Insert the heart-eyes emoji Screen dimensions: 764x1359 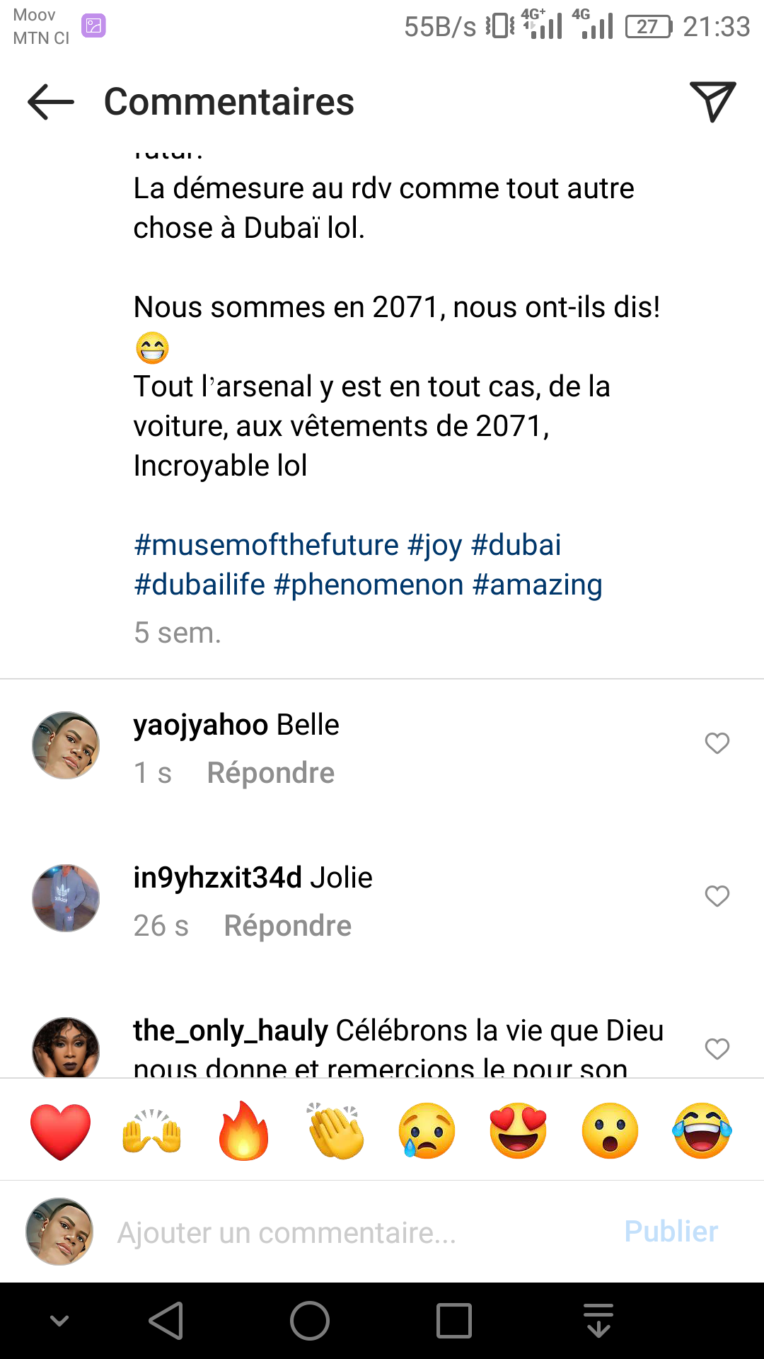519,1130
